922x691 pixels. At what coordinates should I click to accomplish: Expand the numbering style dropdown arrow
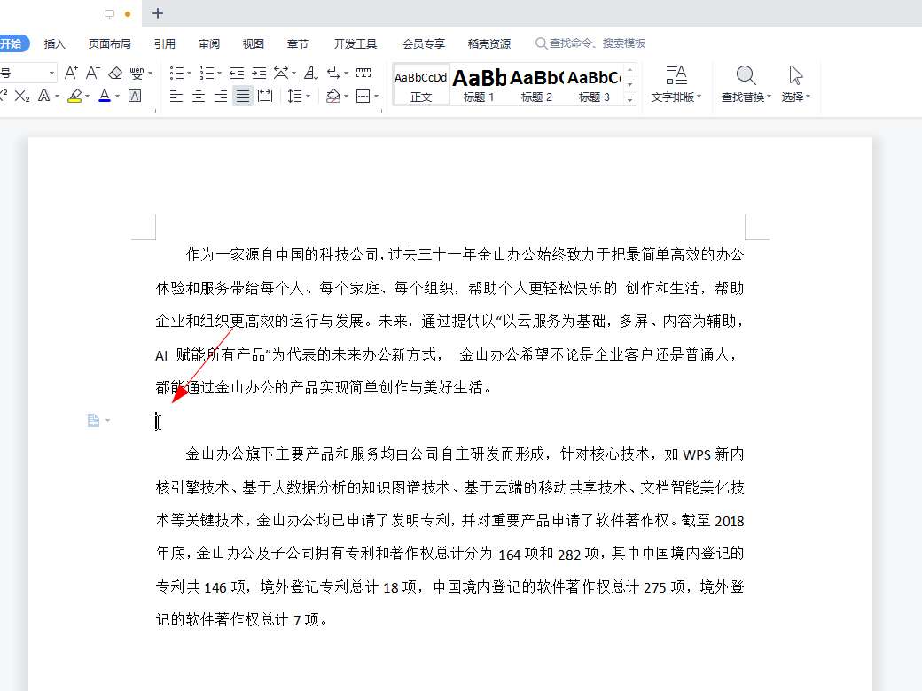coord(219,73)
